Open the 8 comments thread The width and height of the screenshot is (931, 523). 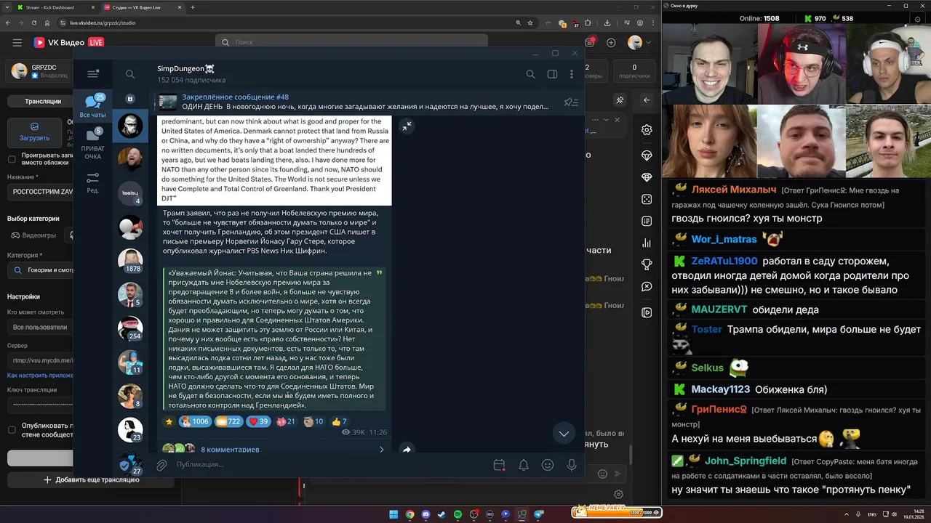(273, 450)
